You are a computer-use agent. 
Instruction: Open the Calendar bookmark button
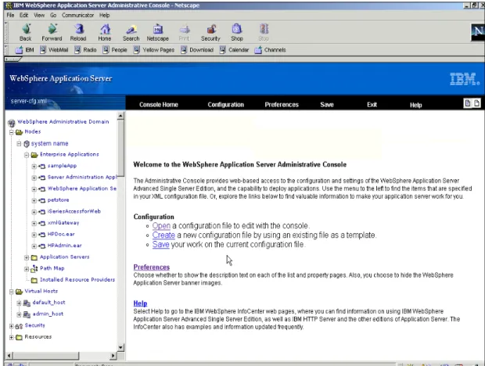(234, 50)
